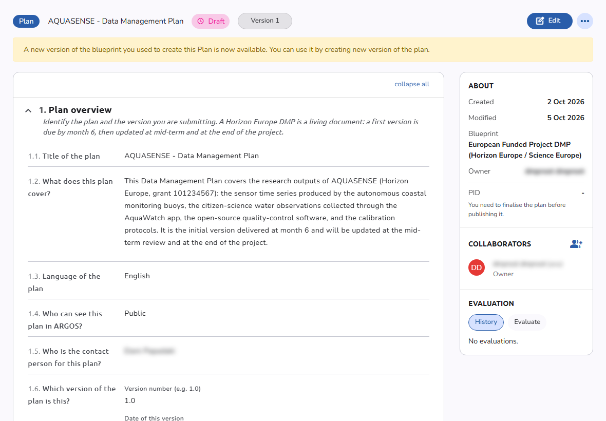
Task: Select the History tab under Evaluation
Action: click(x=486, y=322)
